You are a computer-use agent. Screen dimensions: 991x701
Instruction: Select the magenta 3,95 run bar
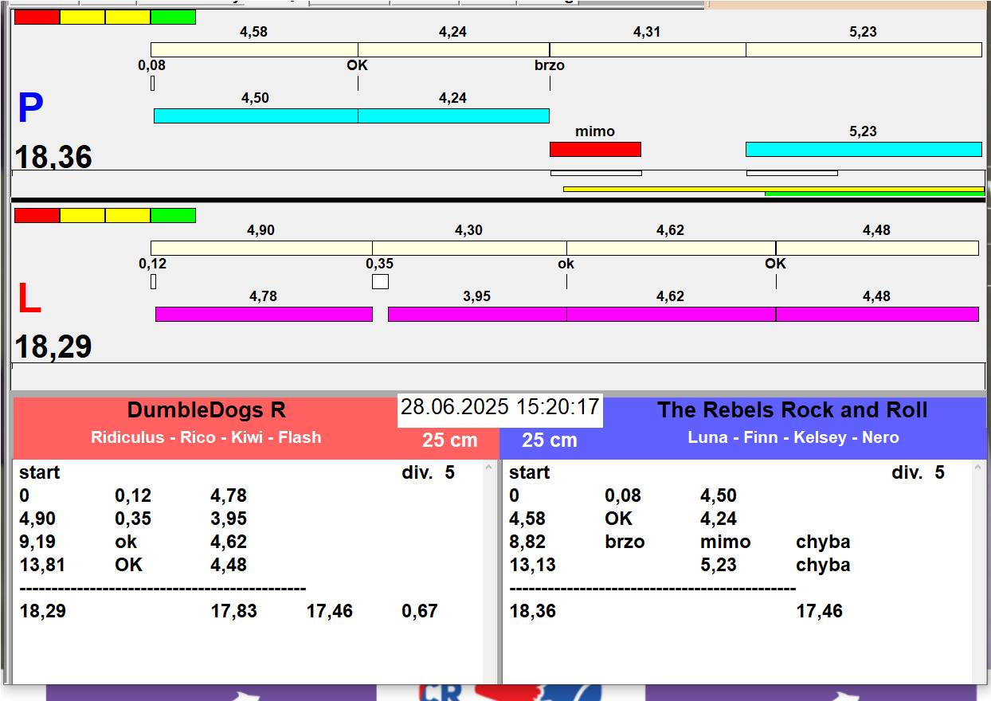[477, 314]
